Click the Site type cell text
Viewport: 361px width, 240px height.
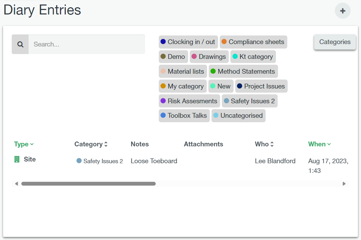(30, 159)
